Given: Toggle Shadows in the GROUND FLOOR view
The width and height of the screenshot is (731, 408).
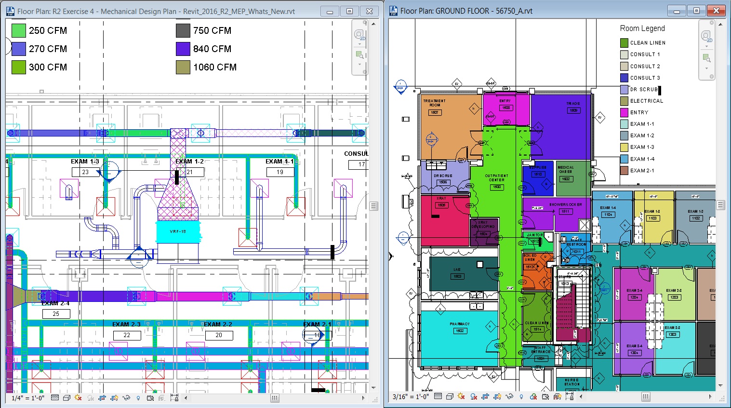Looking at the screenshot, I should tap(473, 397).
